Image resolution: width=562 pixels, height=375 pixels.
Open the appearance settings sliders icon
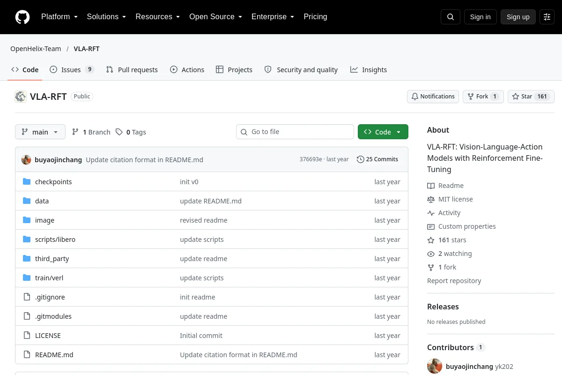547,17
